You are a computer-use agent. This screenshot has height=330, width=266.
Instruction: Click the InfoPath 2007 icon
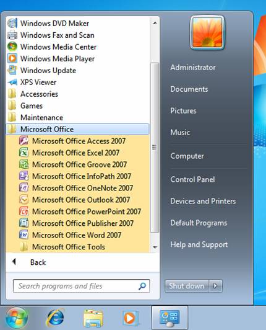(24, 176)
